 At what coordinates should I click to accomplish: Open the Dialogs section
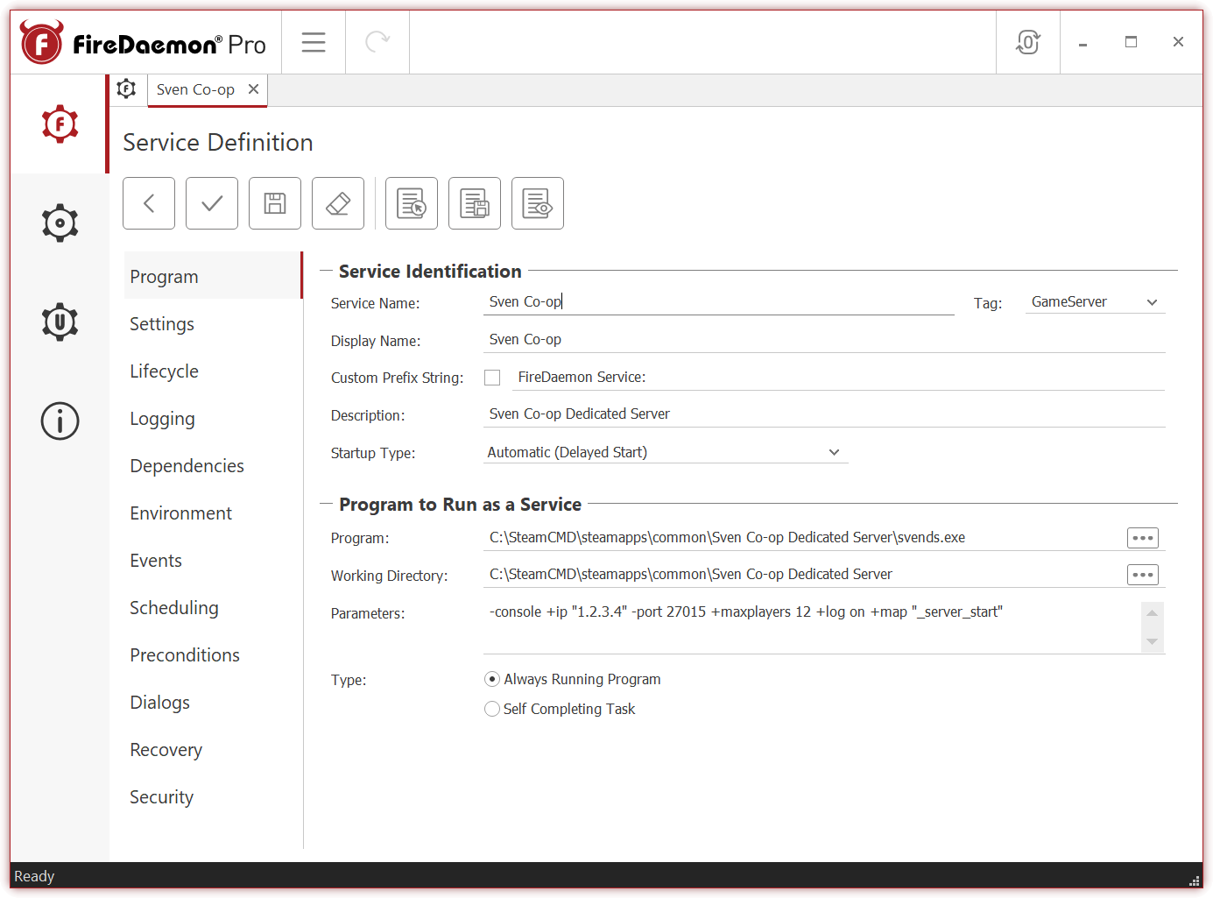[213, 702]
